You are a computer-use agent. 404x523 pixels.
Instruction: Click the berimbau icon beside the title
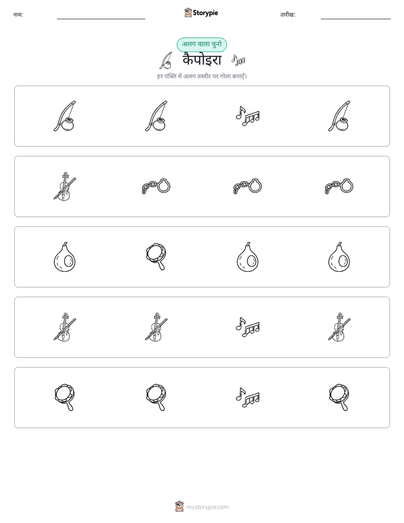pyautogui.click(x=166, y=61)
